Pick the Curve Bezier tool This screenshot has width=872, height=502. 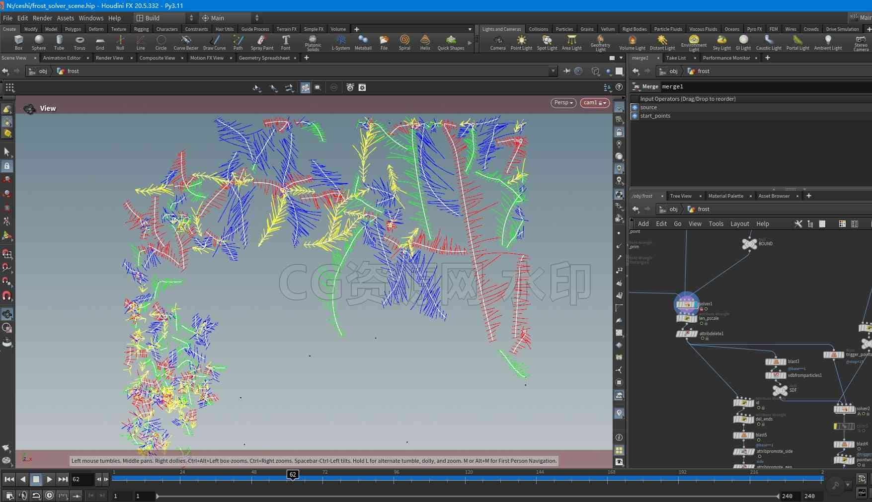click(x=186, y=42)
